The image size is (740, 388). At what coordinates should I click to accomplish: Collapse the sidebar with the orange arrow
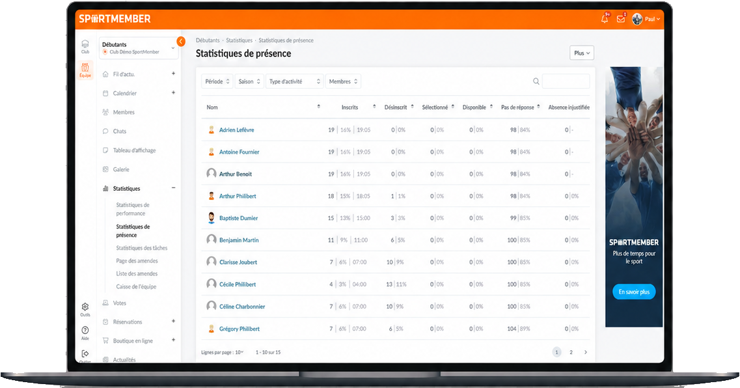tap(181, 42)
